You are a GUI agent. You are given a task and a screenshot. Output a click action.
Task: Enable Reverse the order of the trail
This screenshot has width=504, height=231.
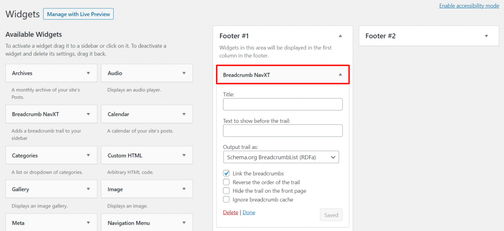(x=226, y=182)
